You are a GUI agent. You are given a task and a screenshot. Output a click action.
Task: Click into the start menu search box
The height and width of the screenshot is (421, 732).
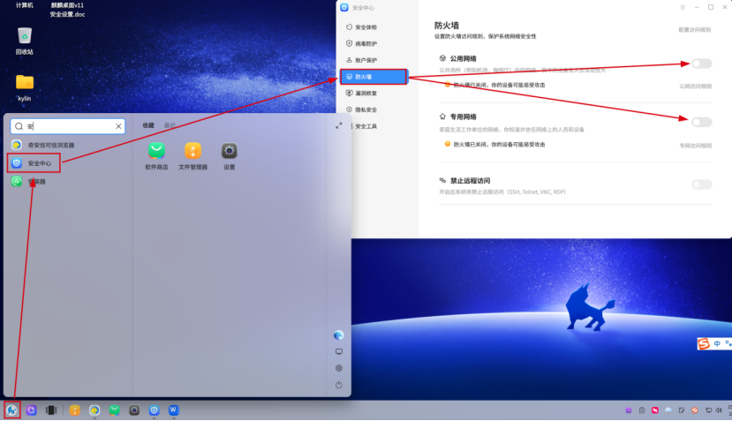point(68,126)
